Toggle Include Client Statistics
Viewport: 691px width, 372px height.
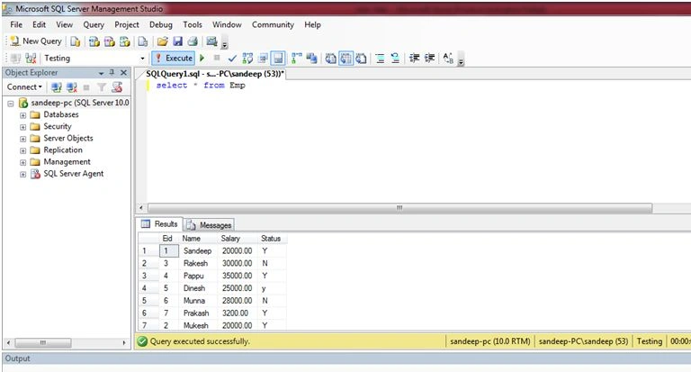coord(312,59)
